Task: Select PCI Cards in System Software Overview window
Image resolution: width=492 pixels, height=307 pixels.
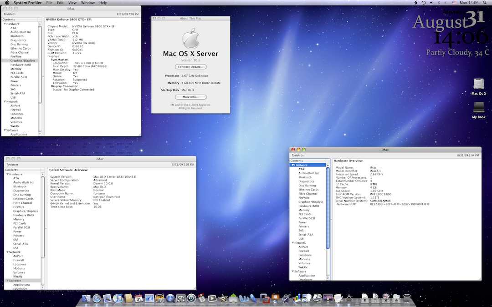Action: click(x=20, y=223)
